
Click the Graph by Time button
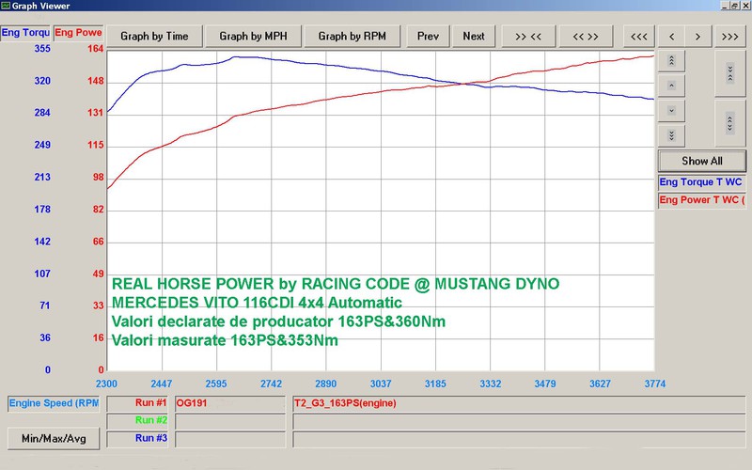[x=154, y=37]
